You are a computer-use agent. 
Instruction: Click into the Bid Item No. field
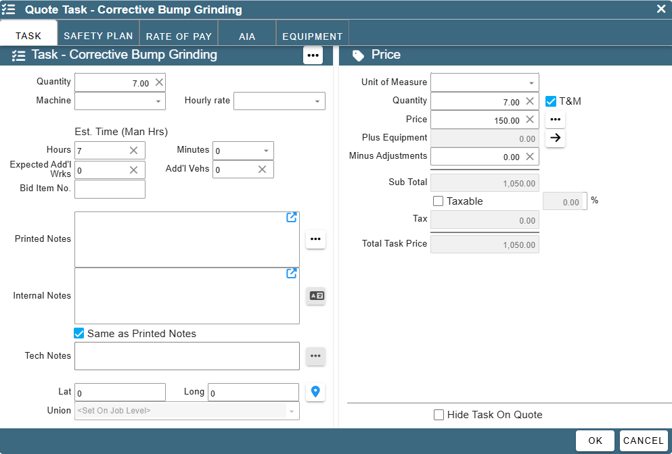pos(110,189)
